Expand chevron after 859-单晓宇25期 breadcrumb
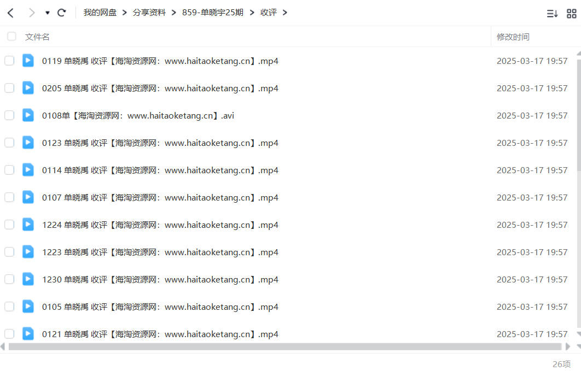 click(x=252, y=13)
